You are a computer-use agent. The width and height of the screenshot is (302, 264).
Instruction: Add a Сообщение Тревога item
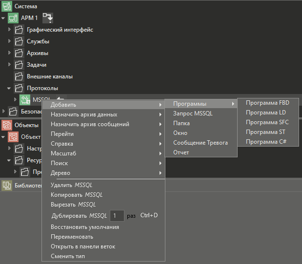(x=201, y=143)
